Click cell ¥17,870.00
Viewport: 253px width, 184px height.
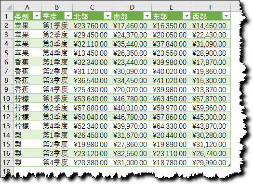point(211,62)
